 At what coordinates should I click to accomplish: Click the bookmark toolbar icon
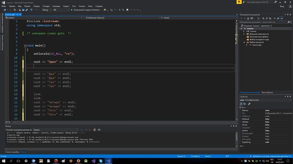click(127, 10)
